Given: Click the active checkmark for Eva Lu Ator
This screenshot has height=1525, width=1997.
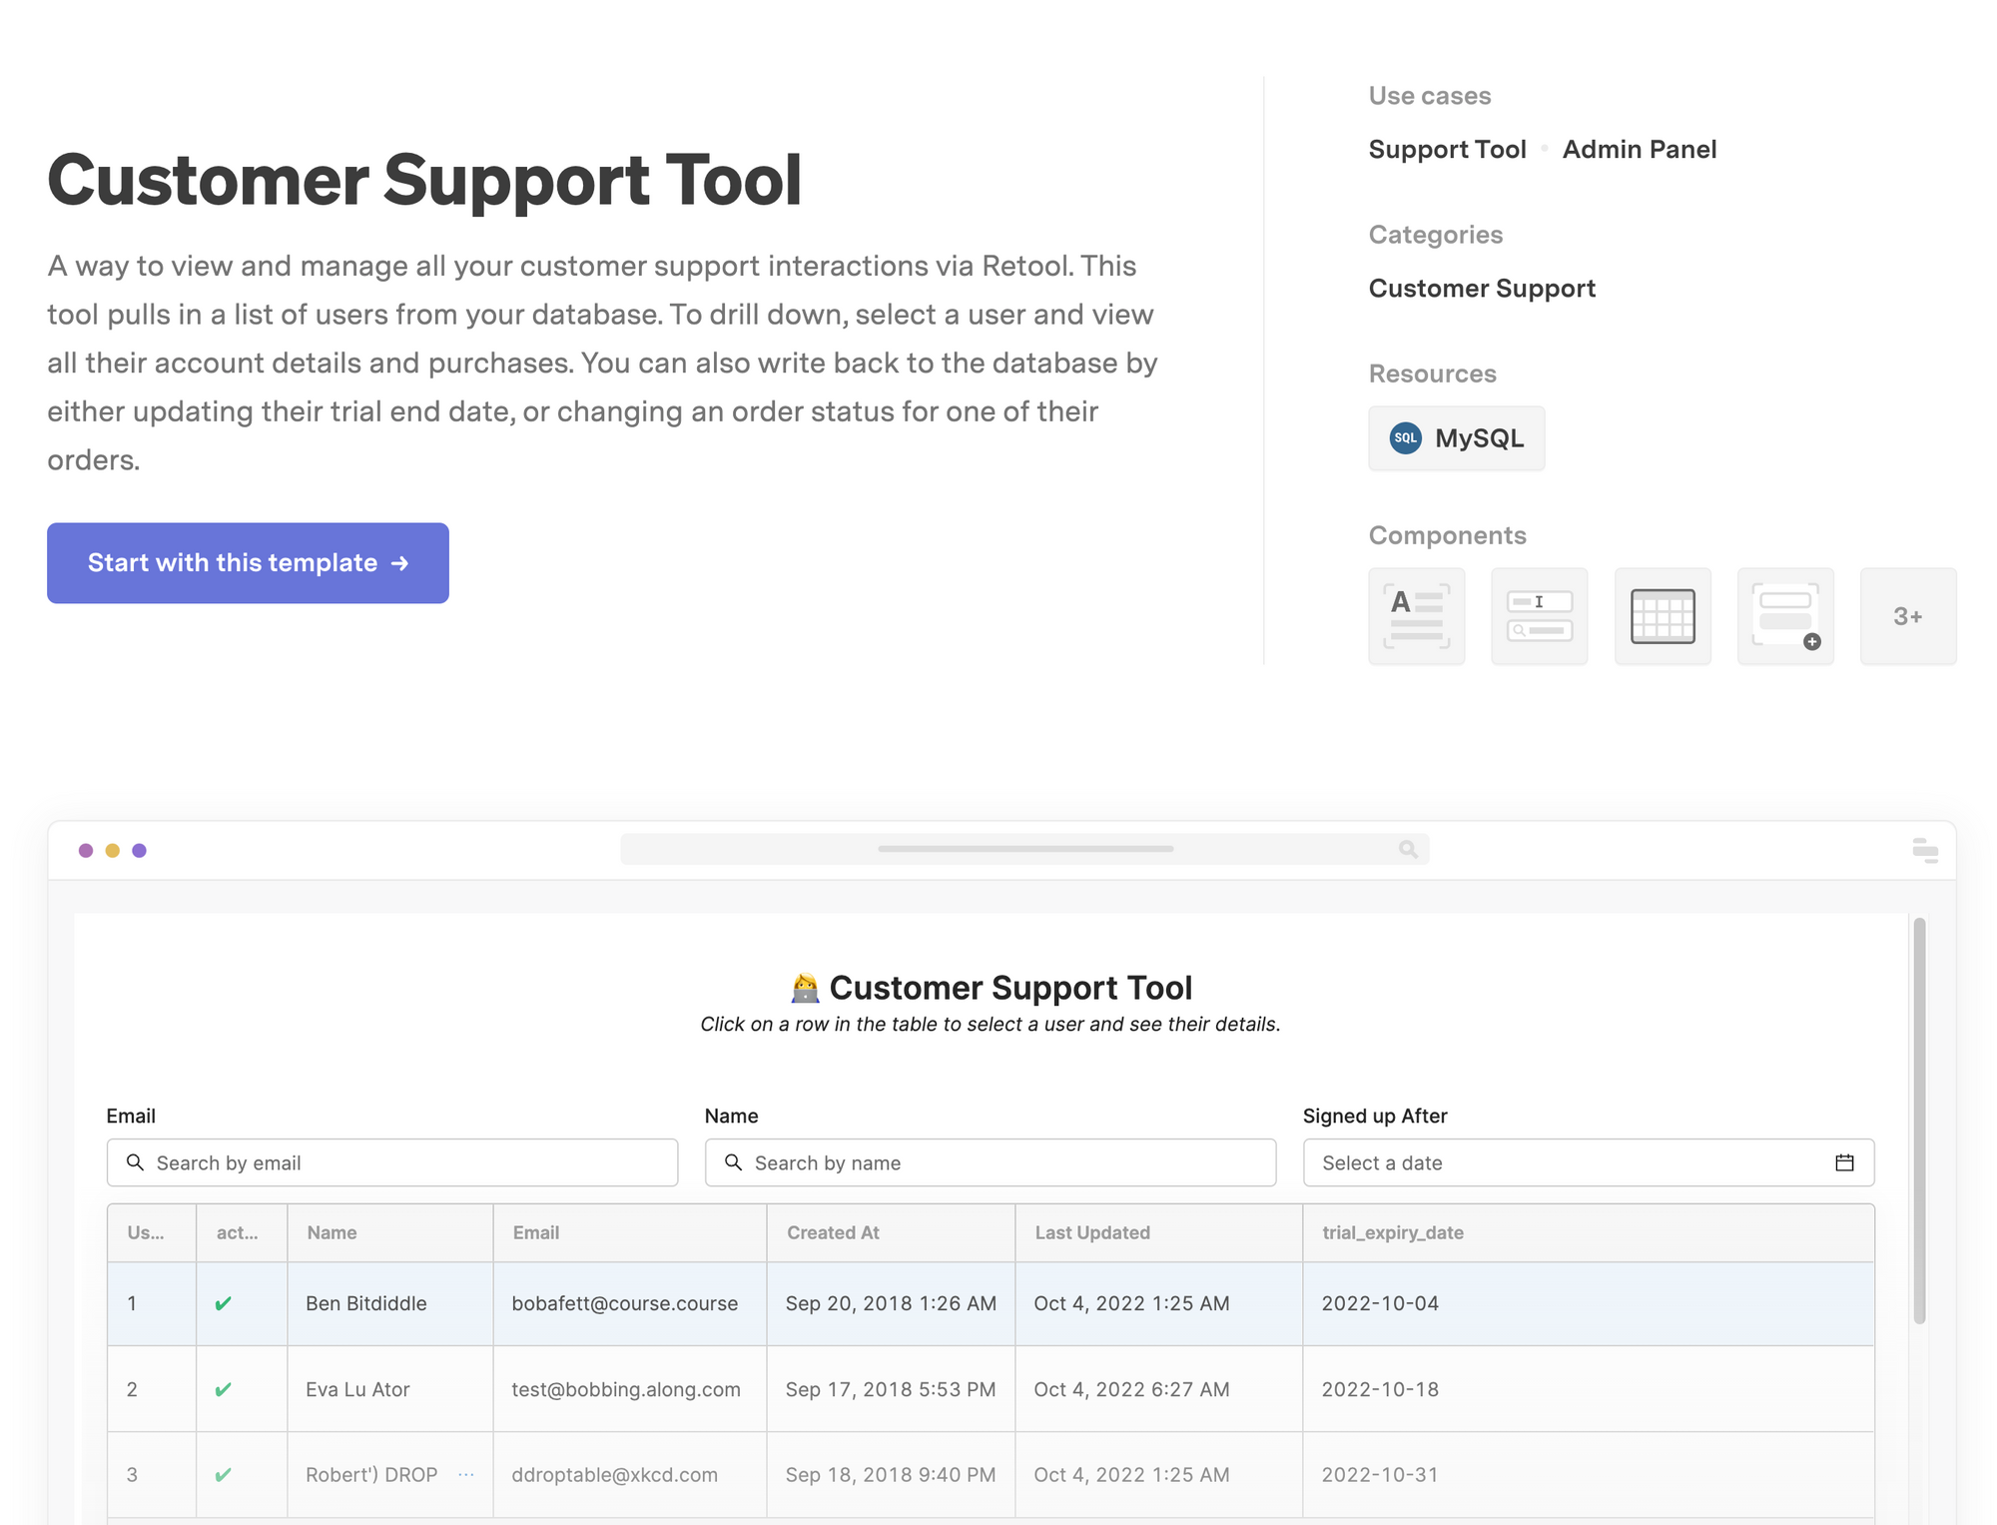Looking at the screenshot, I should (224, 1389).
